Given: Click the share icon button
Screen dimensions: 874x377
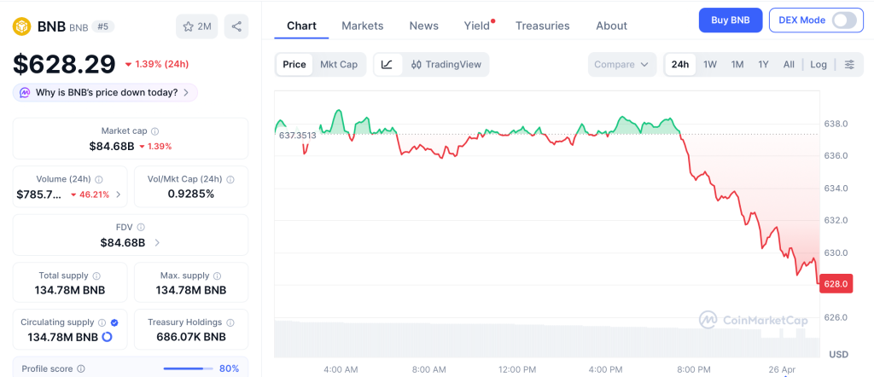Looking at the screenshot, I should point(236,26).
